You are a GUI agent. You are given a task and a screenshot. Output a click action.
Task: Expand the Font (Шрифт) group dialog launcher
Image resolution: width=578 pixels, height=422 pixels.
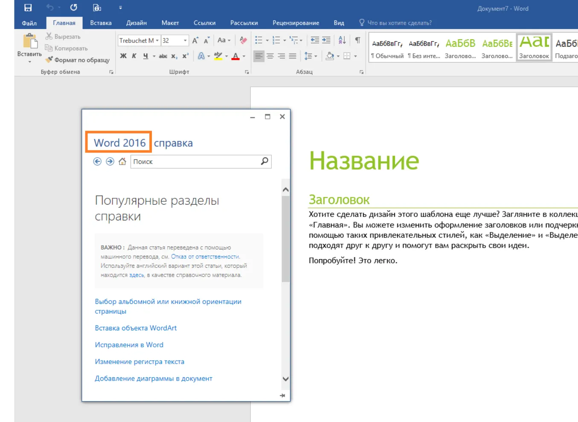(247, 72)
